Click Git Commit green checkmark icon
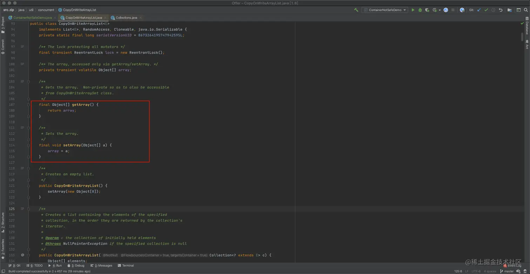530x274 pixels. pos(486,10)
